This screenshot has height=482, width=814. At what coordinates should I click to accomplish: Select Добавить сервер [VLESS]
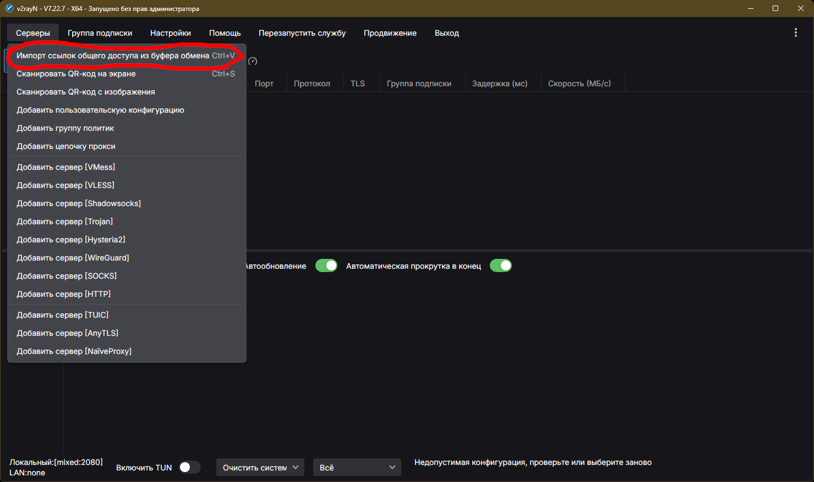tap(127, 185)
